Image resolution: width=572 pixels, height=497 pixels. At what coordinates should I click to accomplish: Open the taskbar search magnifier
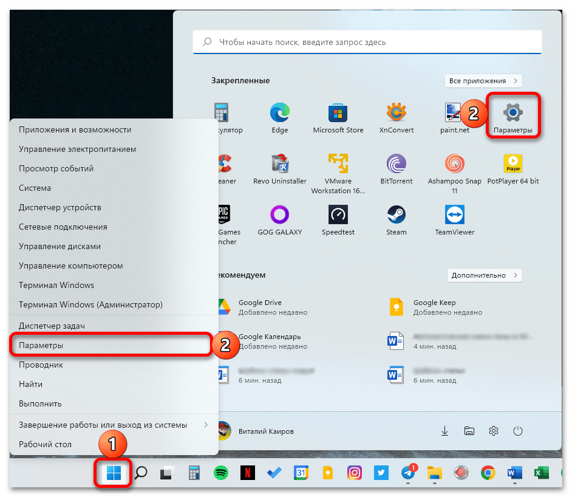[x=141, y=473]
